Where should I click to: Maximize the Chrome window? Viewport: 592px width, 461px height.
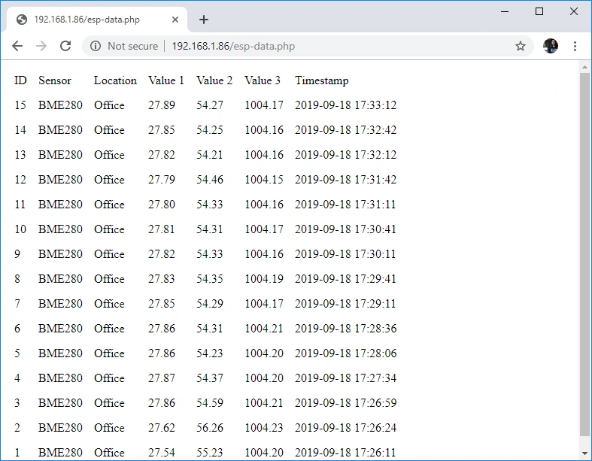pos(539,11)
